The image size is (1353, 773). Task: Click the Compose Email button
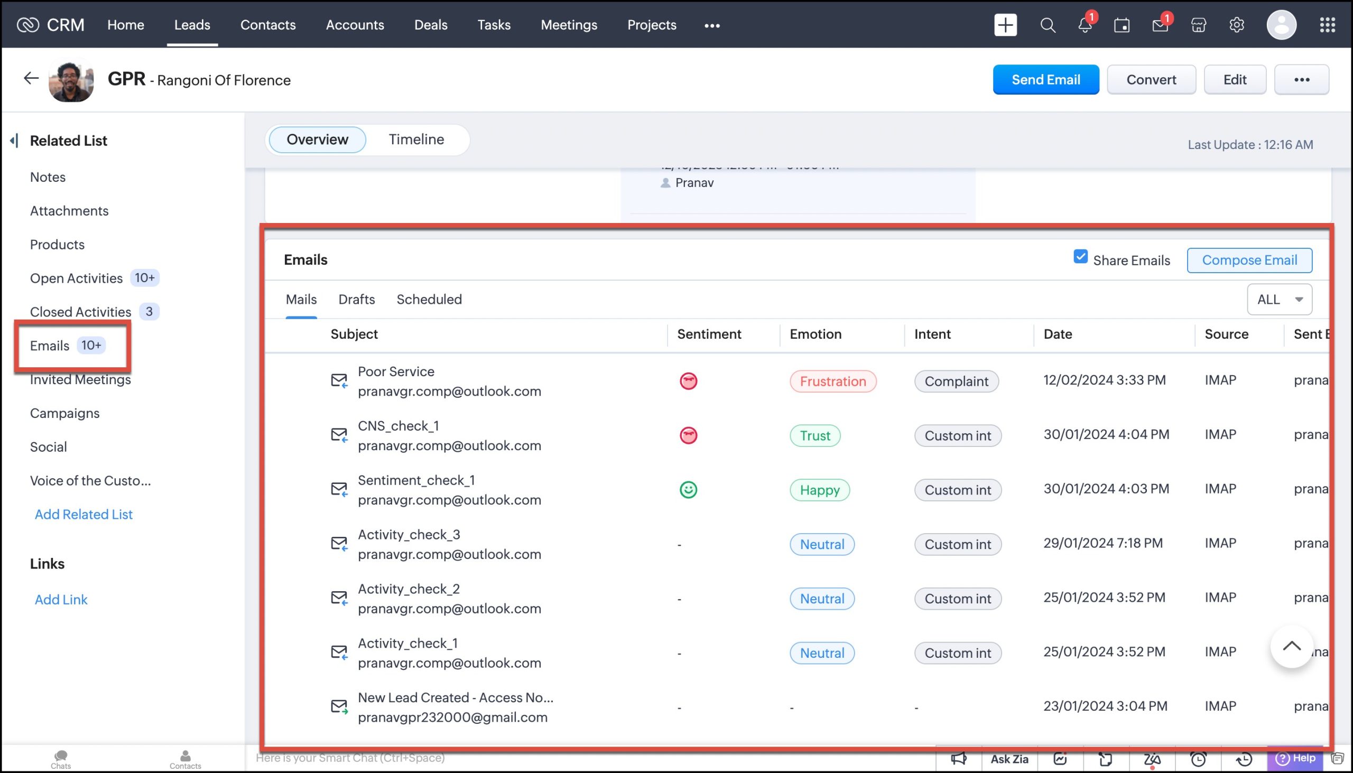point(1249,260)
